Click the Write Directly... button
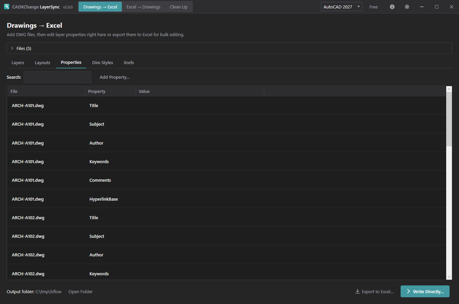 [425, 292]
